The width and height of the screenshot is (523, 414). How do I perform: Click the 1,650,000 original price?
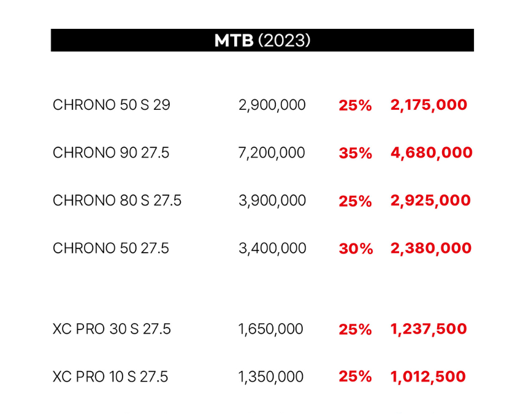[270, 329]
